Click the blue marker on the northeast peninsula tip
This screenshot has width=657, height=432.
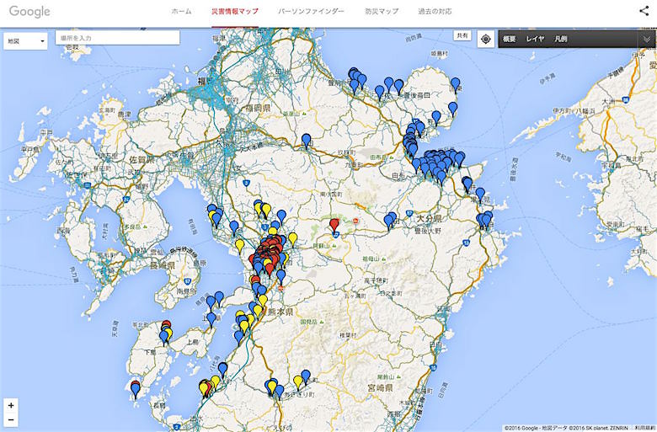click(x=455, y=83)
